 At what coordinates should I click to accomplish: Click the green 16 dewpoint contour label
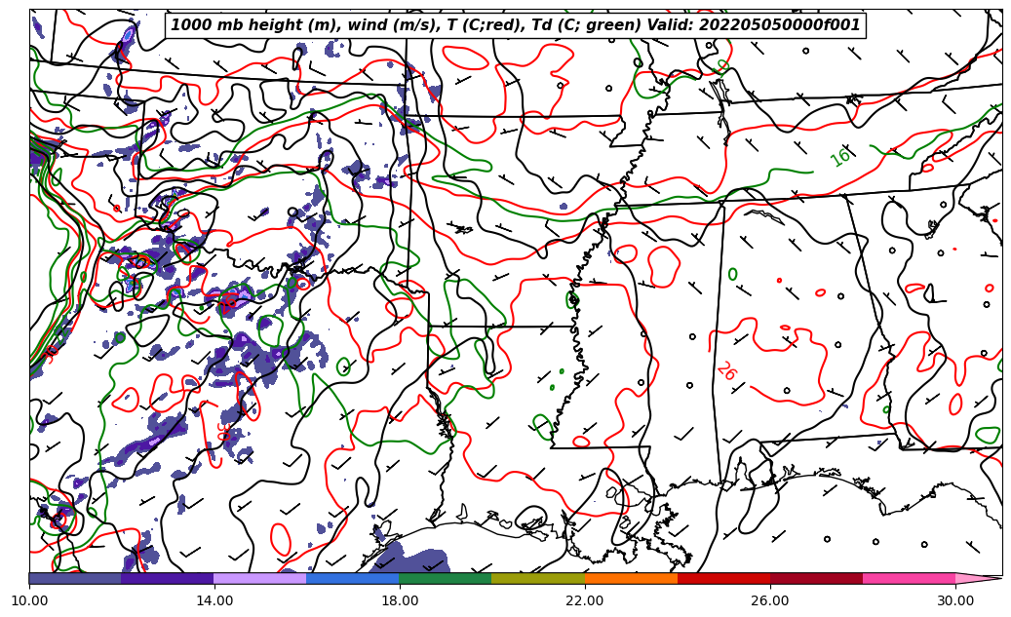coord(840,157)
